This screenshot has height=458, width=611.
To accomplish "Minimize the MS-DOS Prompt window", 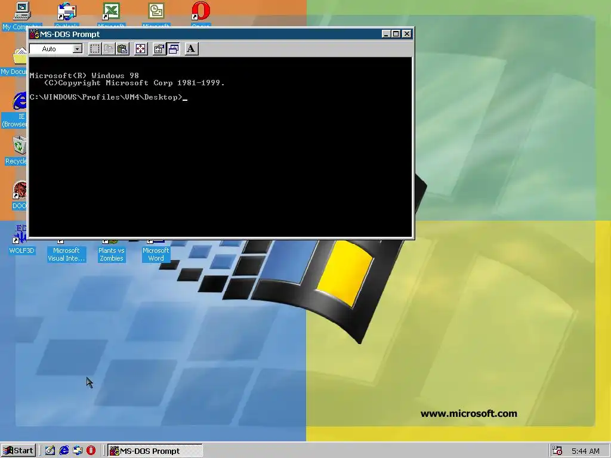I will click(x=386, y=34).
